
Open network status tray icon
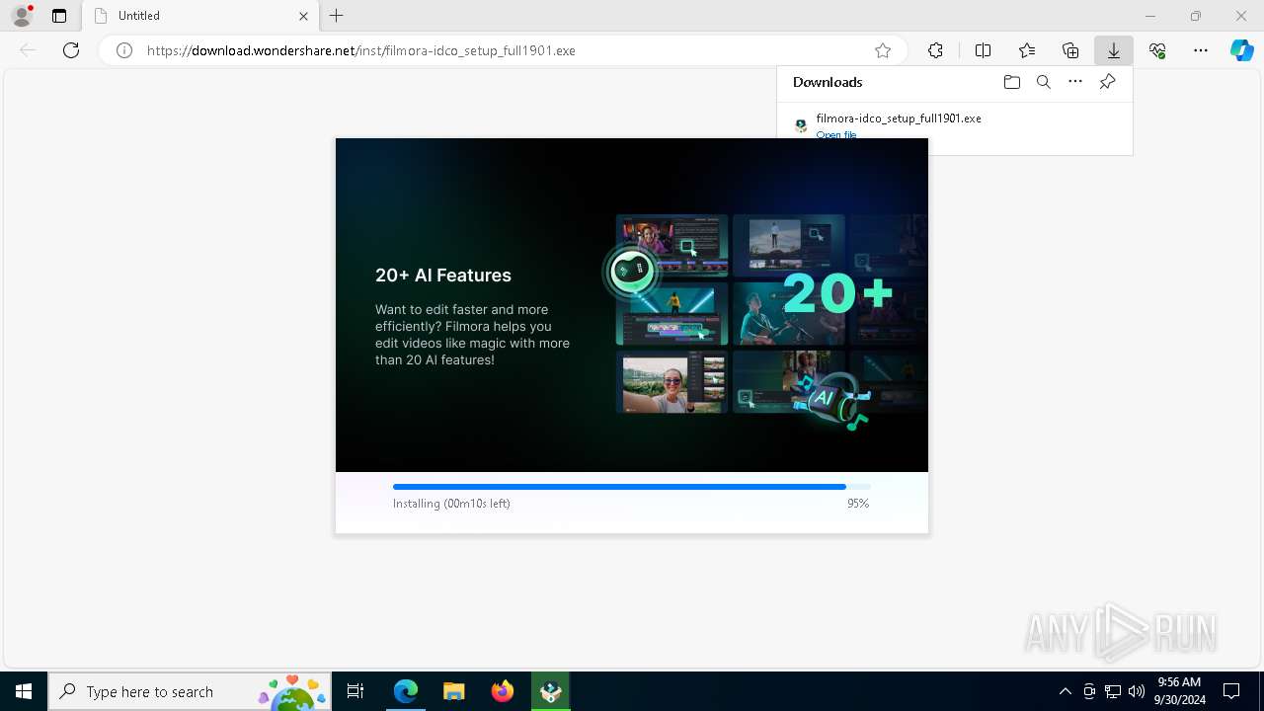coord(1113,691)
